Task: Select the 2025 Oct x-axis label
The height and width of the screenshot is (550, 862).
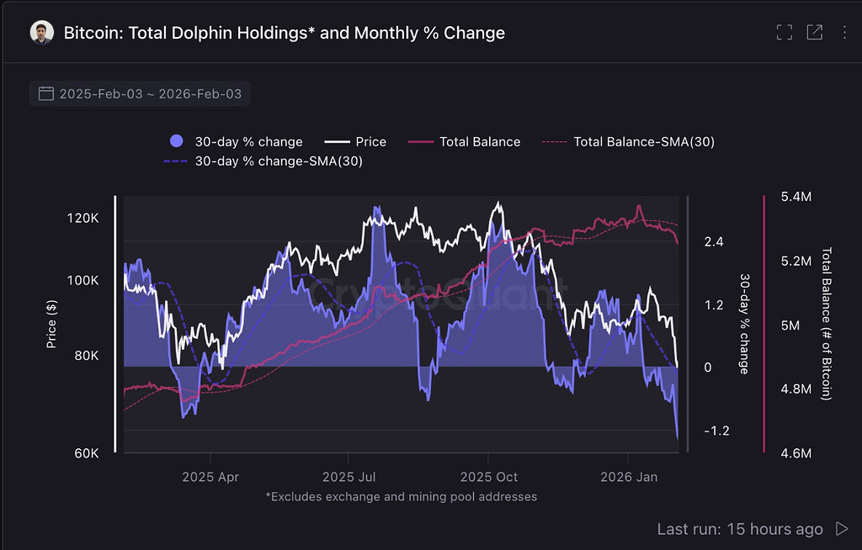Action: pos(488,477)
